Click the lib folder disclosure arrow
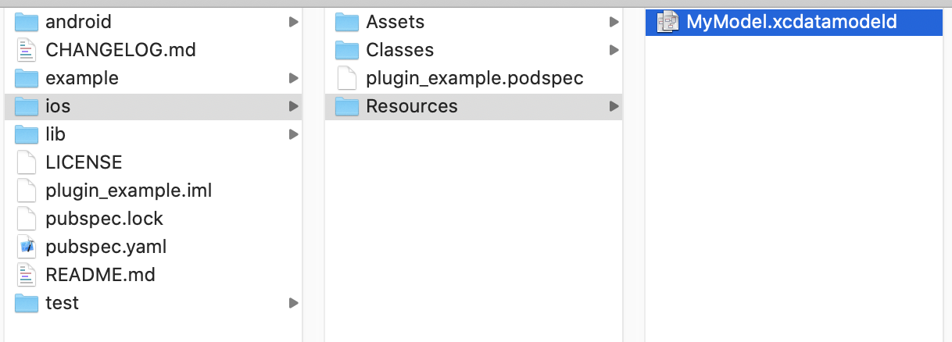 pyautogui.click(x=293, y=134)
